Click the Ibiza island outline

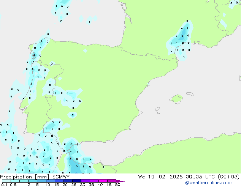[157, 109]
